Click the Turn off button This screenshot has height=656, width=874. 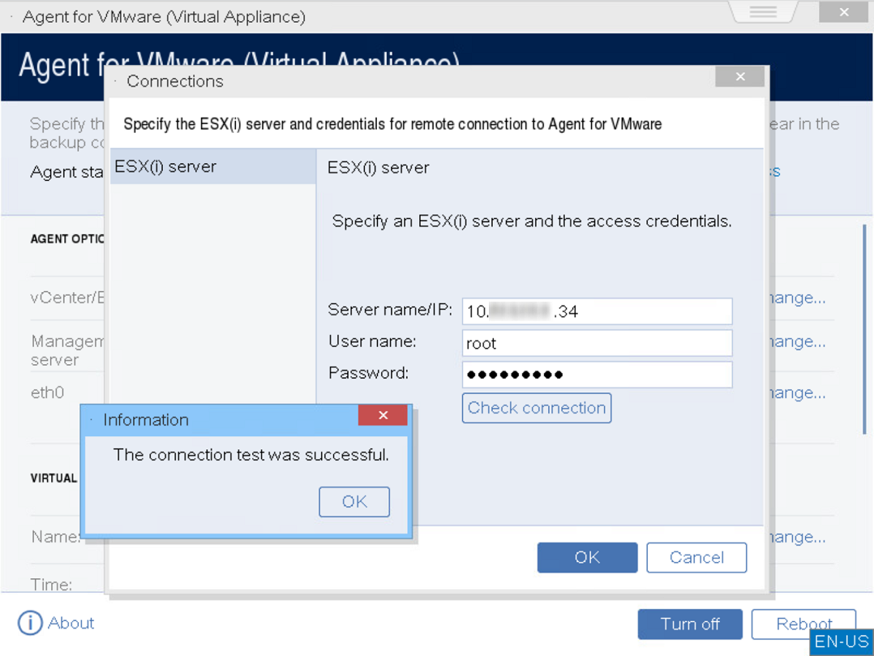click(690, 624)
